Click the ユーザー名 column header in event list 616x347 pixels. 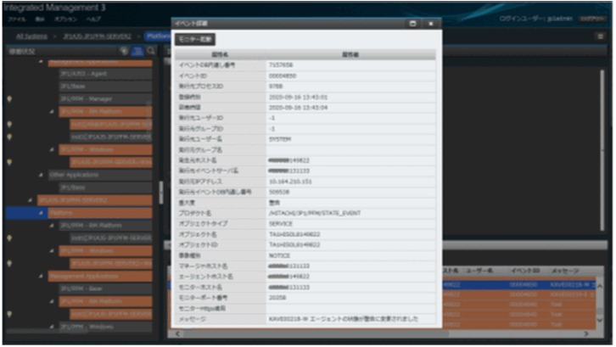pyautogui.click(x=479, y=271)
